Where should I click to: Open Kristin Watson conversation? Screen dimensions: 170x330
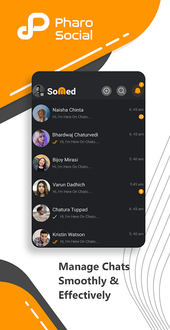point(88,238)
